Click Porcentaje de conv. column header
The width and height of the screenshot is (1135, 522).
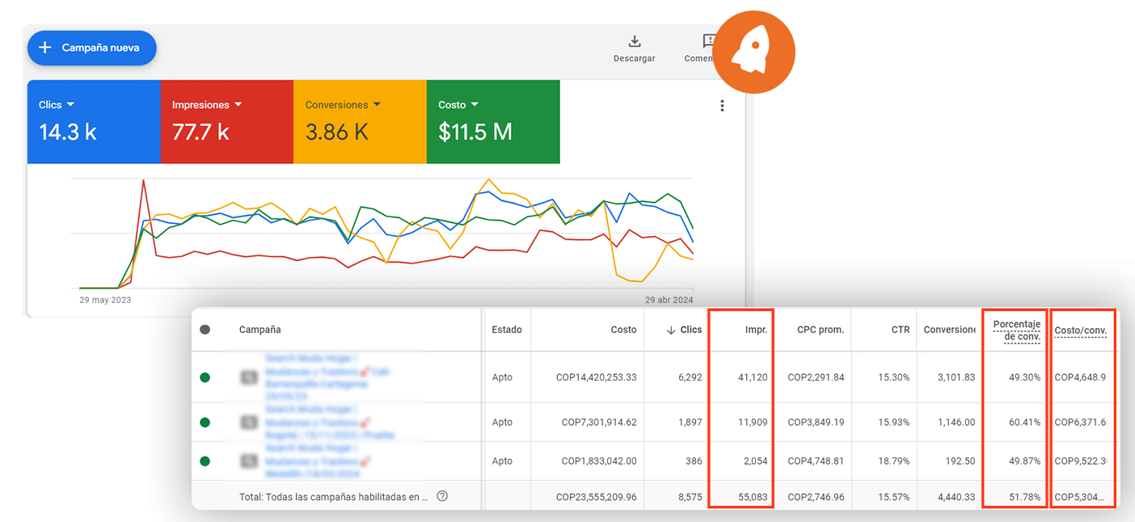(x=1017, y=330)
